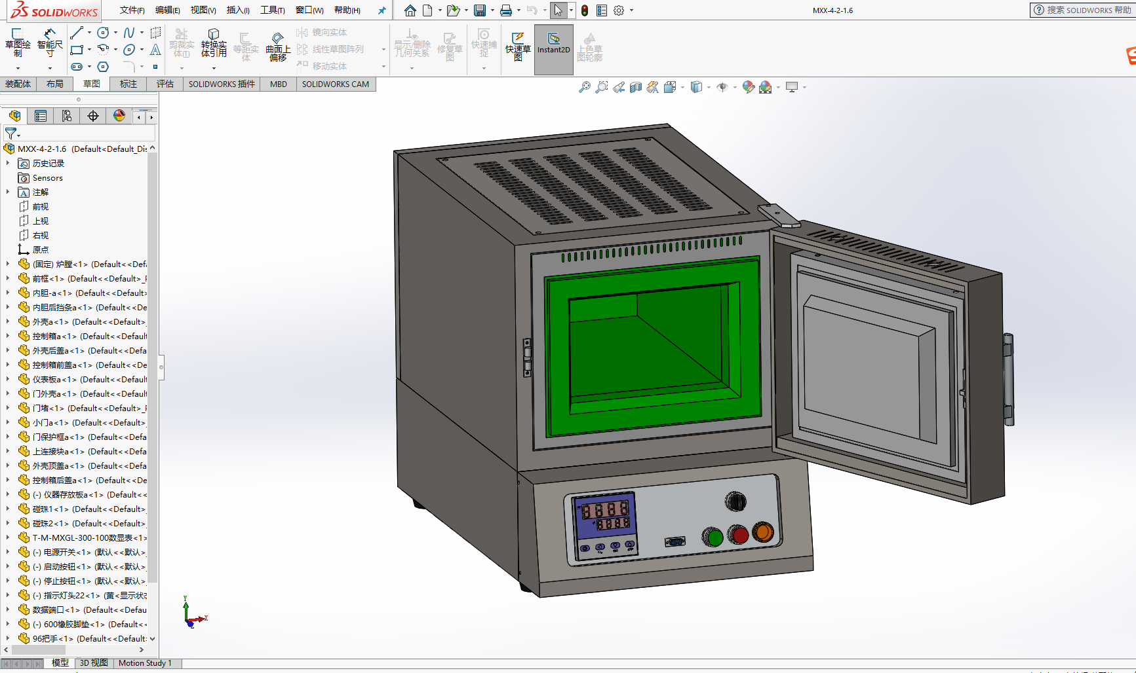Open the View Settings monitor dropdown arrow

point(804,87)
